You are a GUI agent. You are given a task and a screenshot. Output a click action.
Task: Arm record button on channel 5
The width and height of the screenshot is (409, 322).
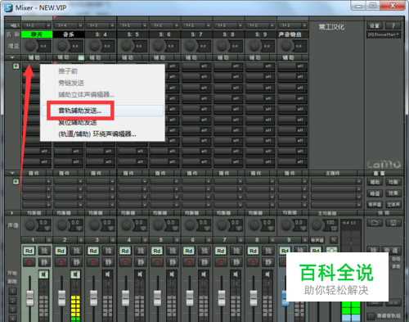point(157,262)
